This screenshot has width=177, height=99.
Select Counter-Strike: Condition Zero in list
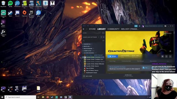click(x=93, y=59)
